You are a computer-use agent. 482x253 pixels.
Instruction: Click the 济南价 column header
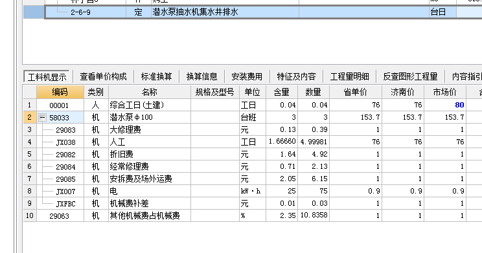pos(403,92)
